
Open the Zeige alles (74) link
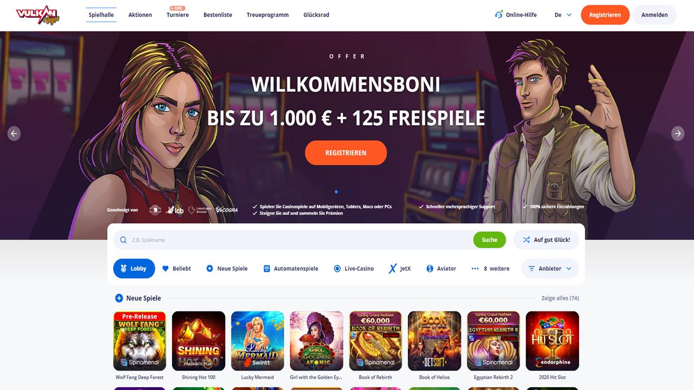[560, 298]
